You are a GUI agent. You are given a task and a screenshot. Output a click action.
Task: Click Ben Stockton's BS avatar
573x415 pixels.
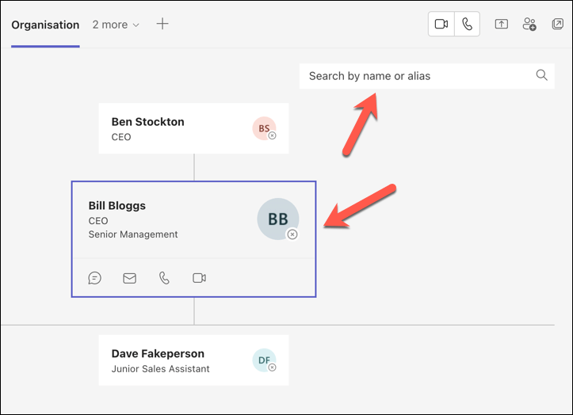pos(264,128)
